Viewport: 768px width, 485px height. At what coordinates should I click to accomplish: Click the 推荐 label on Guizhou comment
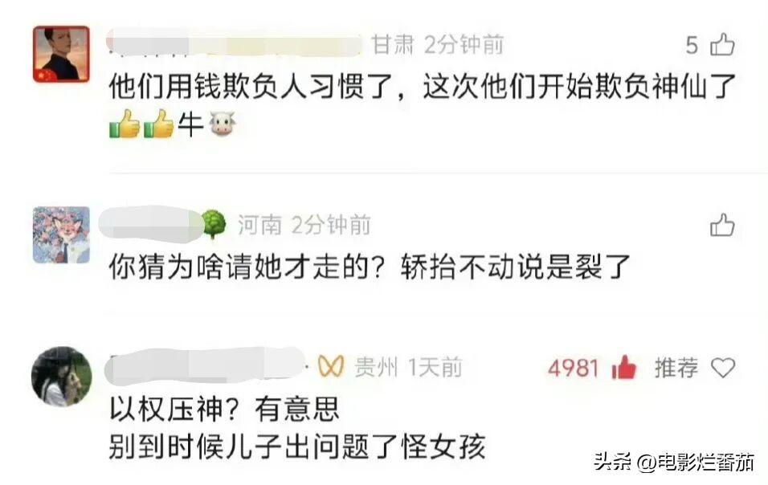pos(676,368)
